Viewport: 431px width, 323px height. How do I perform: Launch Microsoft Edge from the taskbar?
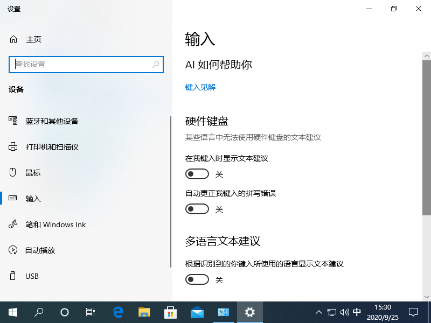pyautogui.click(x=117, y=312)
